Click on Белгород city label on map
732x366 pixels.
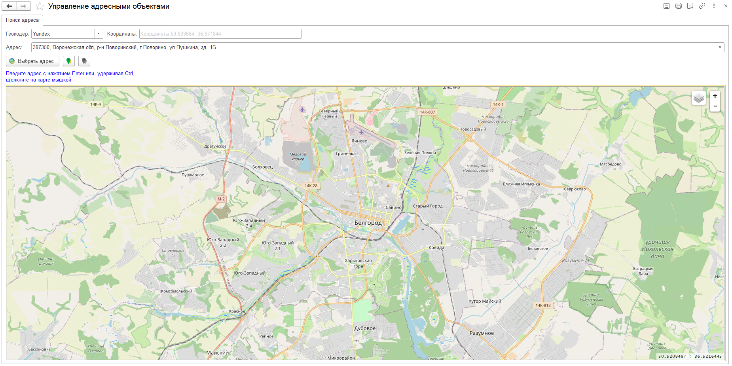368,223
